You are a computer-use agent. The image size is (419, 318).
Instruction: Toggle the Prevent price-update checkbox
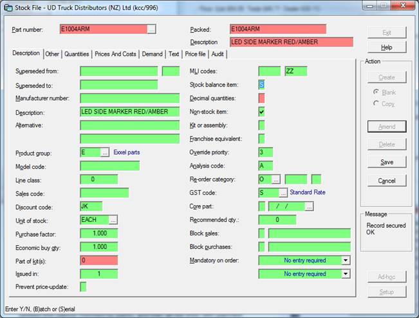pos(83,286)
